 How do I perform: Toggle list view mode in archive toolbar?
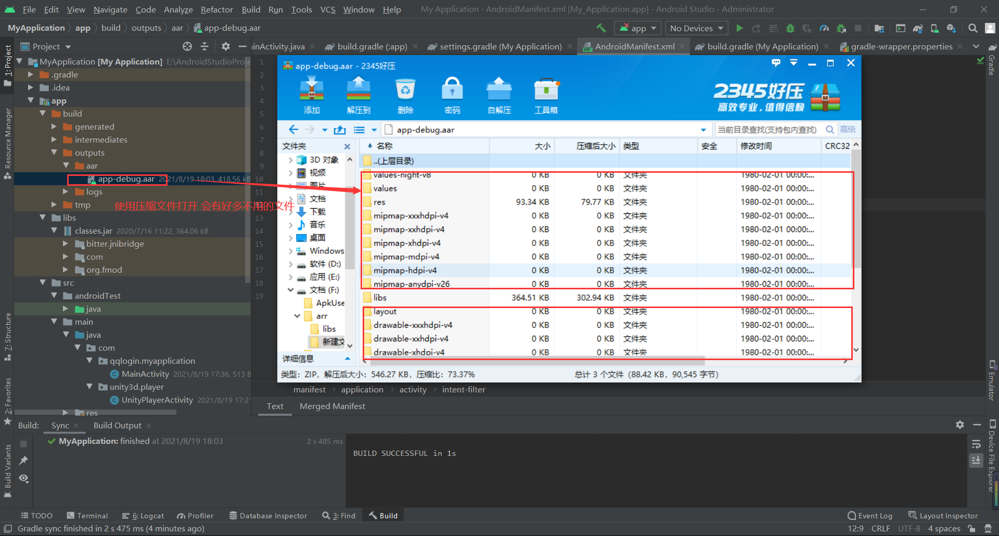[359, 129]
